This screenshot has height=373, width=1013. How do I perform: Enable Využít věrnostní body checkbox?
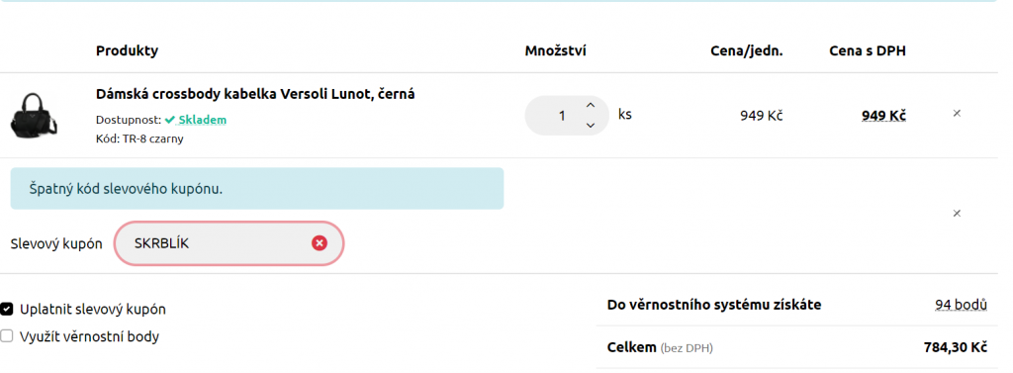(7, 336)
